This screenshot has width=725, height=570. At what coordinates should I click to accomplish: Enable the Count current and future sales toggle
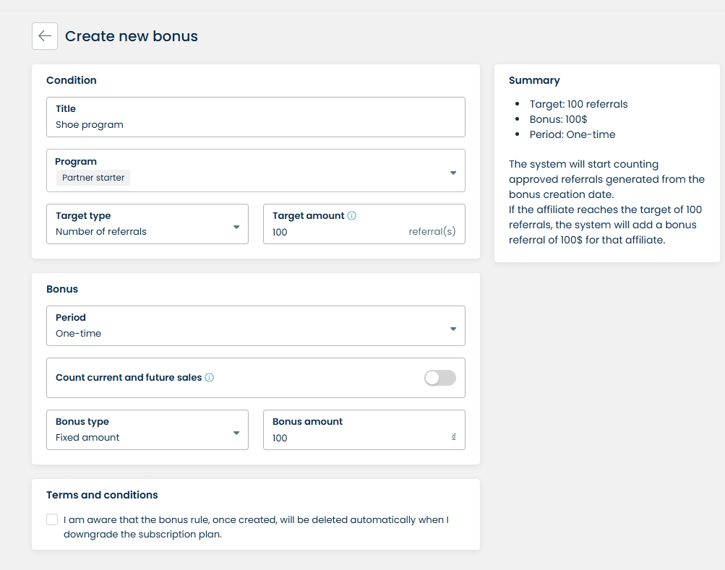(439, 378)
